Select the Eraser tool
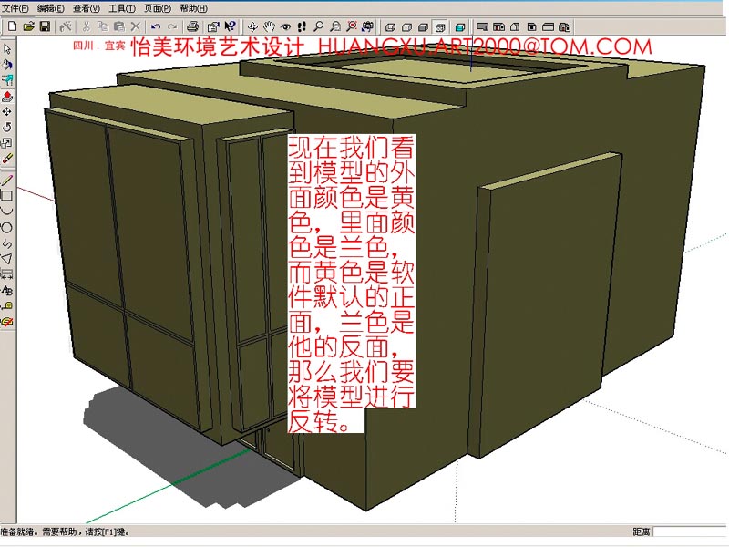This screenshot has width=729, height=547. [7, 159]
